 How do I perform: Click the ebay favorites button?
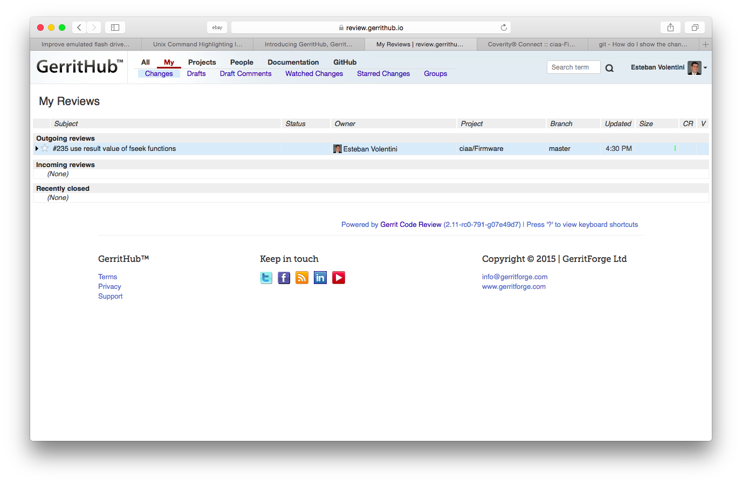[217, 27]
